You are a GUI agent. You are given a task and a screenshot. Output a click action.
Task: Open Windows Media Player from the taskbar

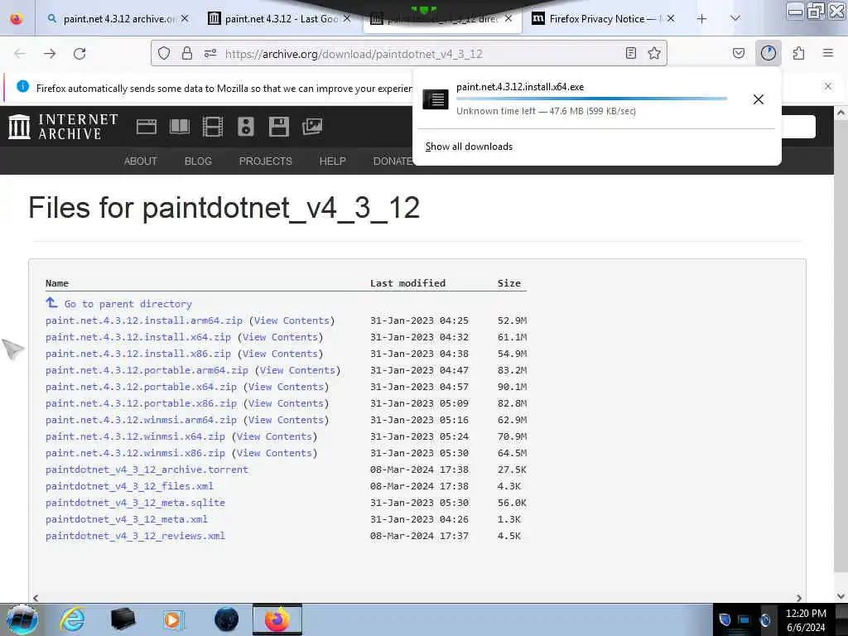[173, 619]
